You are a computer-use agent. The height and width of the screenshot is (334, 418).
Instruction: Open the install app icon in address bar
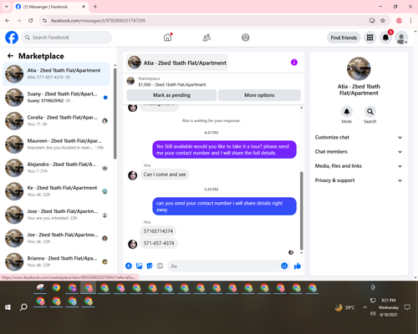tap(372, 21)
